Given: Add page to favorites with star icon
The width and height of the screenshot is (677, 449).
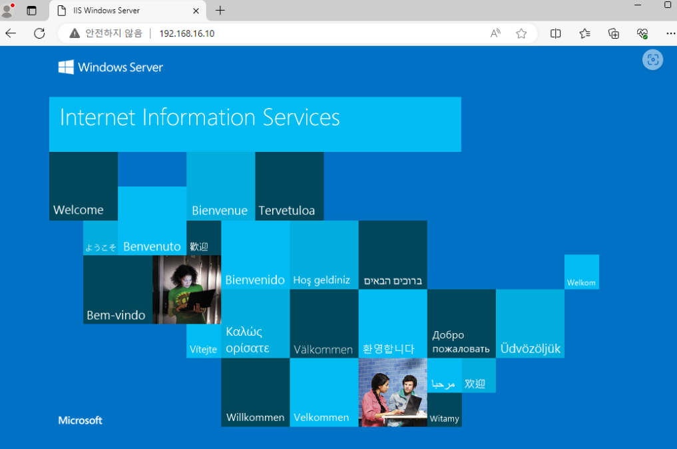Looking at the screenshot, I should (x=521, y=33).
